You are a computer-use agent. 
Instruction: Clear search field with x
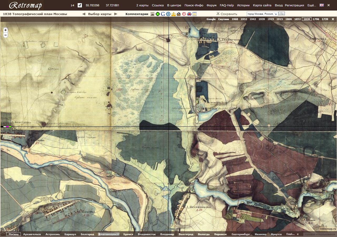(276, 14)
